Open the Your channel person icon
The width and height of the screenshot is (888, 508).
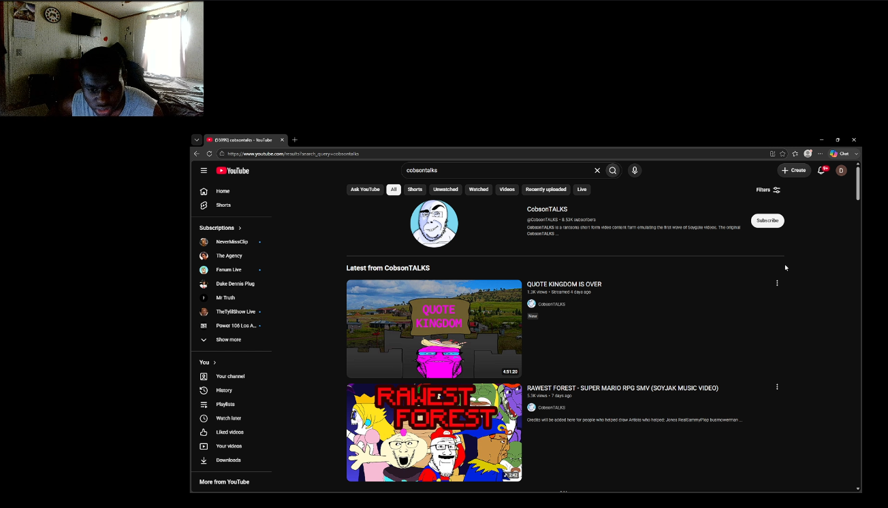(x=204, y=377)
